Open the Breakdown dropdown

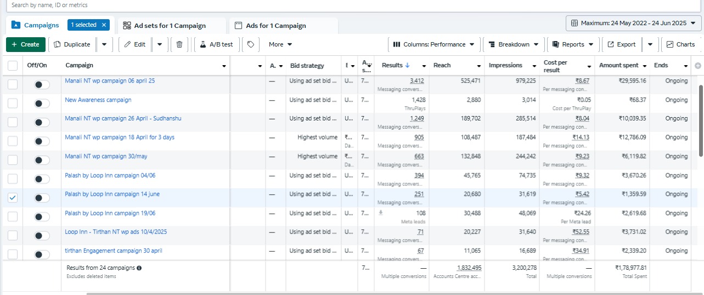click(514, 44)
